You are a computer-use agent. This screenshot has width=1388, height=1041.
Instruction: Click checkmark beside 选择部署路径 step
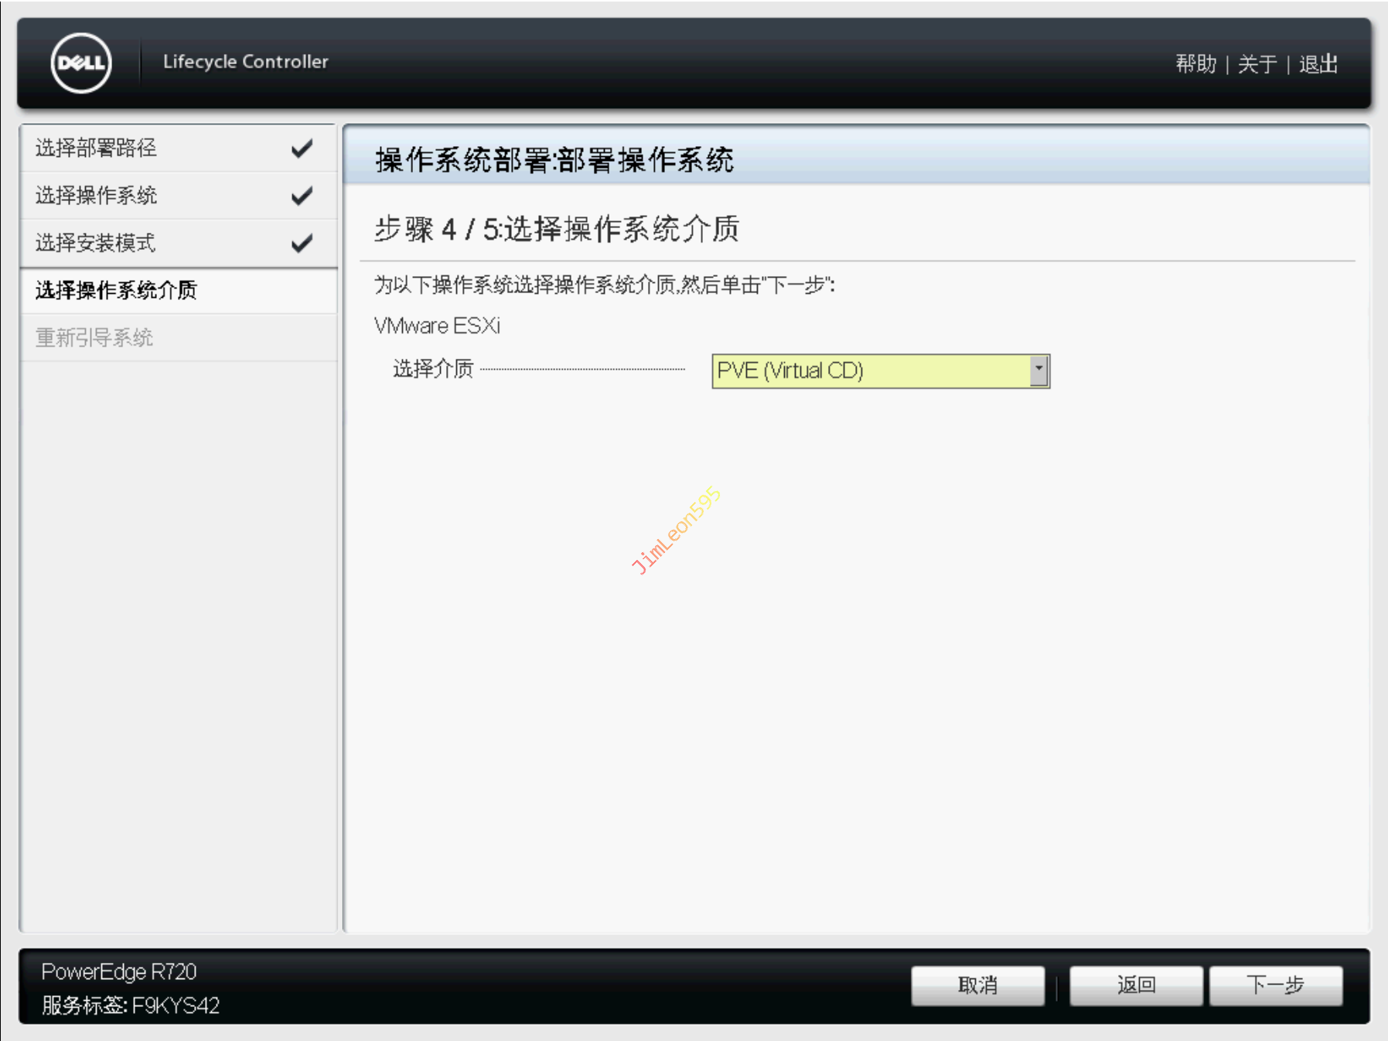pos(302,148)
